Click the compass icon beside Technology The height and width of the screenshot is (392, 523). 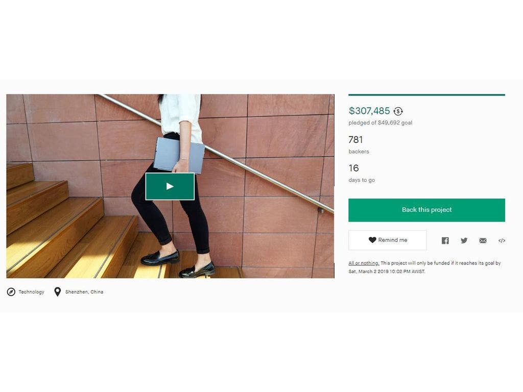[11, 292]
